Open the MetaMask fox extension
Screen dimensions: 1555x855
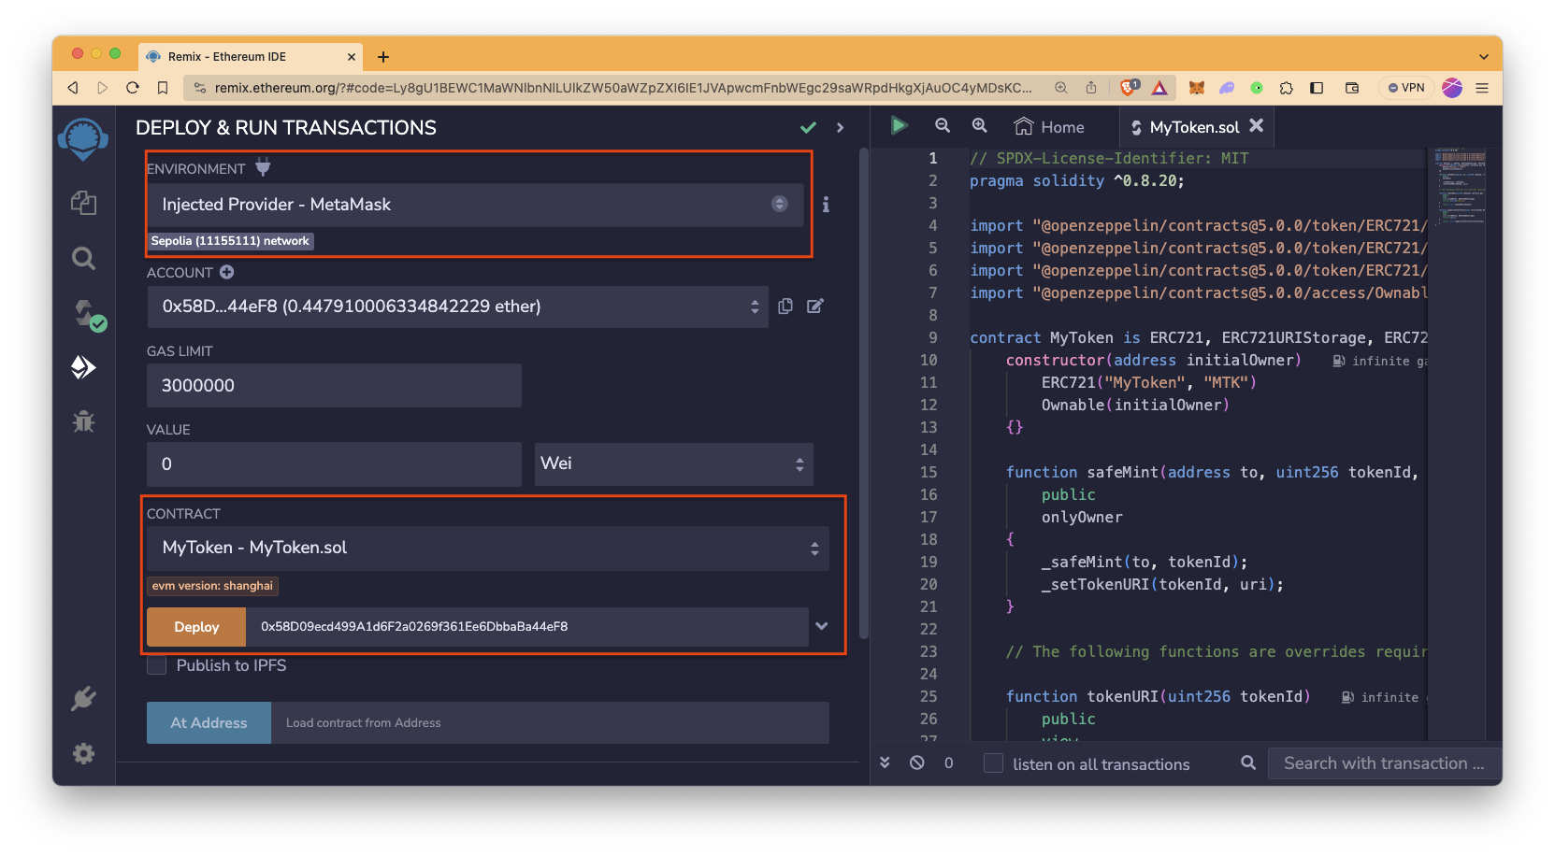1196,88
